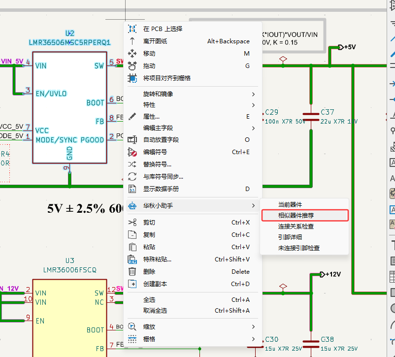Choose 与库符号同步 menu entry
The image size is (395, 357).
tap(163, 177)
